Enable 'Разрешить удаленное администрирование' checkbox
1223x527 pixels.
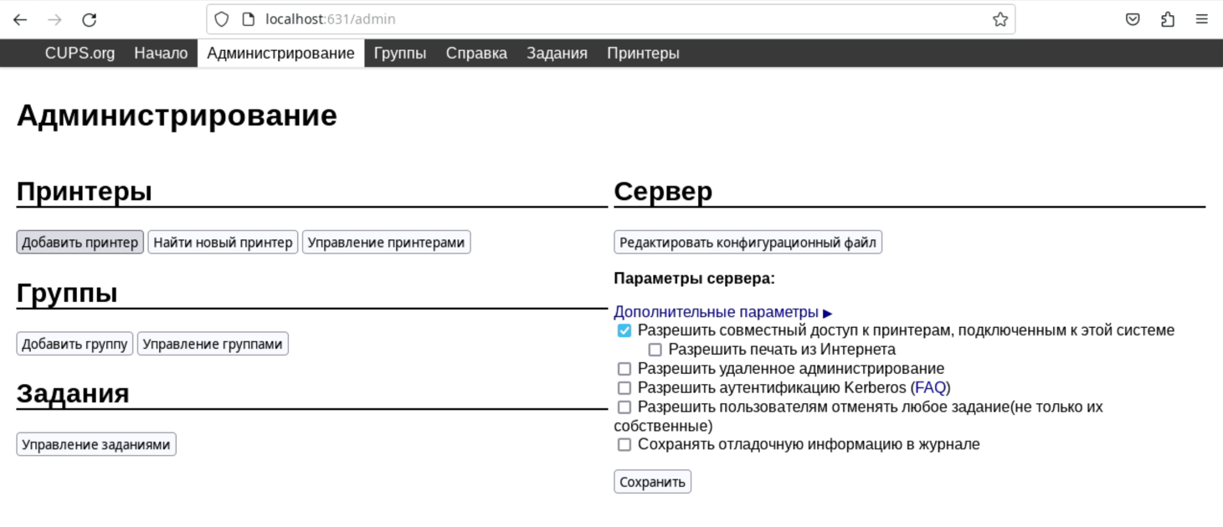(x=624, y=369)
